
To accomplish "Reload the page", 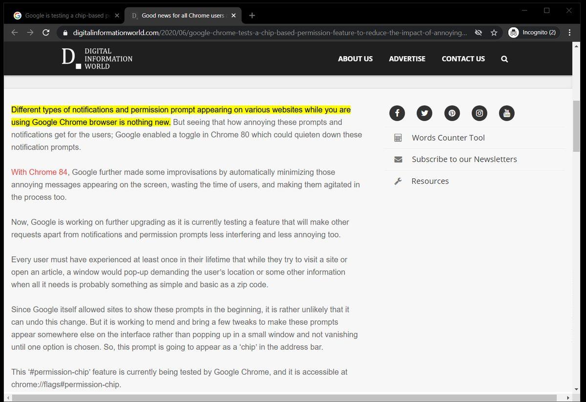I will [46, 33].
